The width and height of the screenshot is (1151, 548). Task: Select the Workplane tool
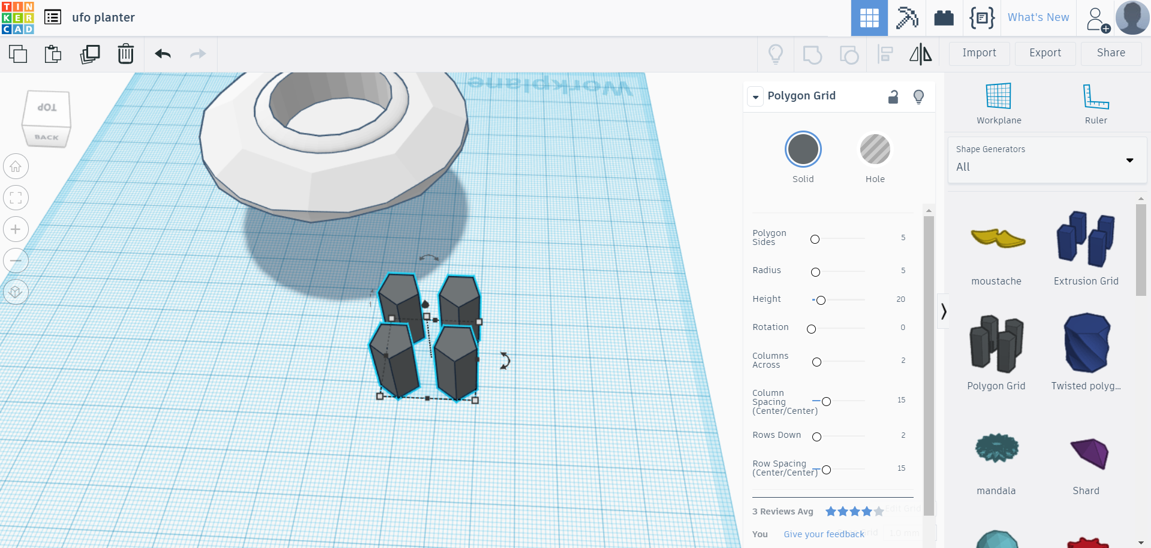coord(999,103)
